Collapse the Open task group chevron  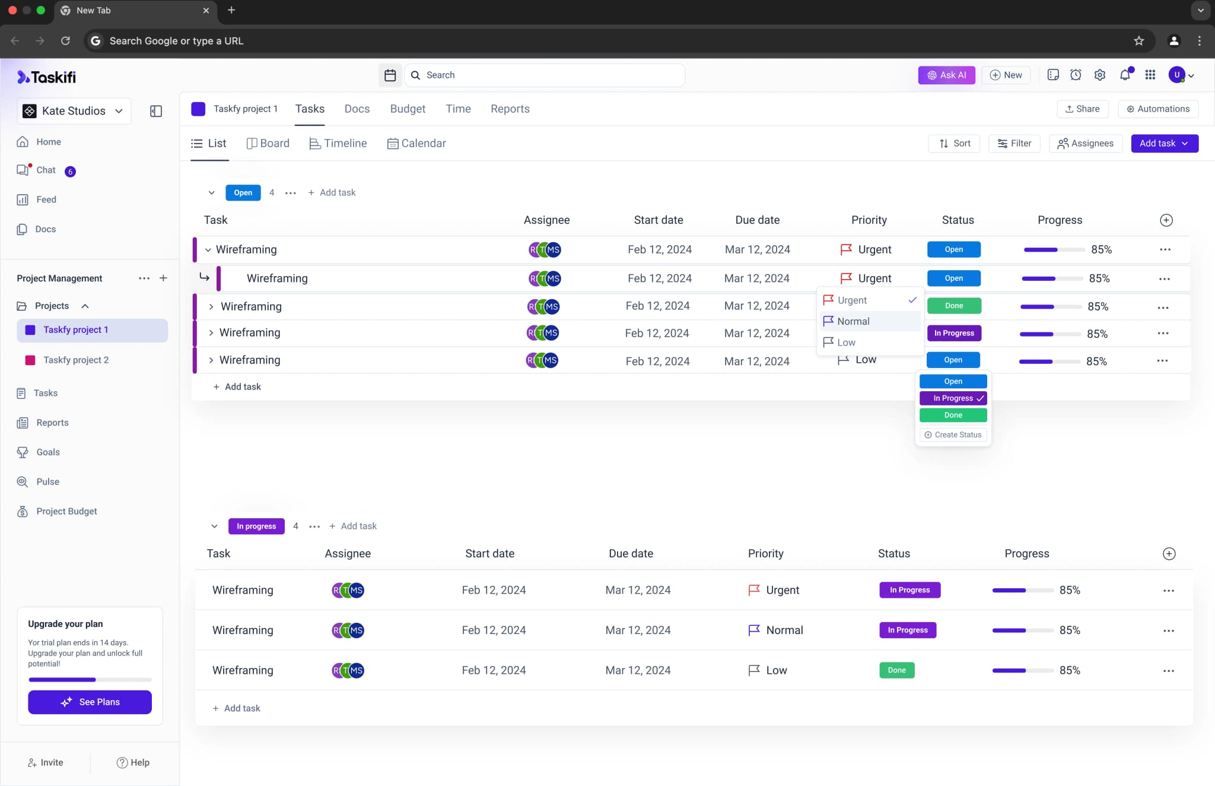211,192
